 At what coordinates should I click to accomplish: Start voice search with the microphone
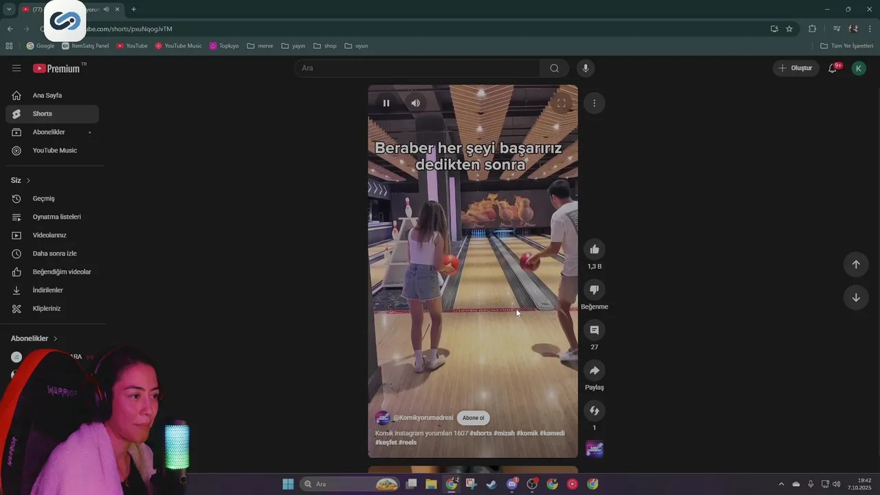pyautogui.click(x=586, y=68)
